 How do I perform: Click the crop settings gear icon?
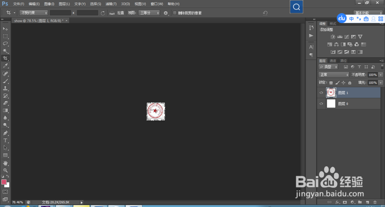(166, 13)
